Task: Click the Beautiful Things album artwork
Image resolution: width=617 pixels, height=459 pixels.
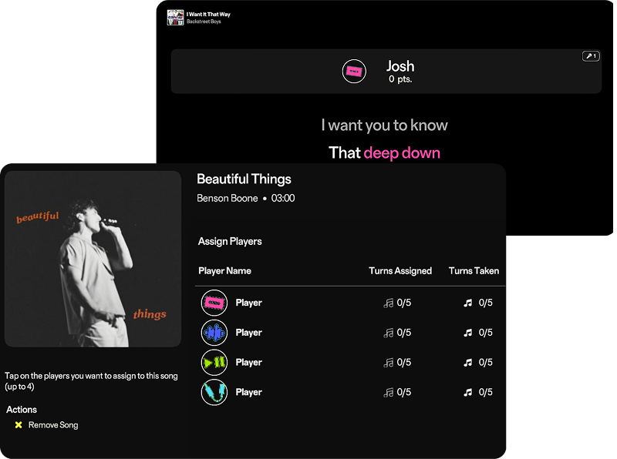Action: (93, 259)
